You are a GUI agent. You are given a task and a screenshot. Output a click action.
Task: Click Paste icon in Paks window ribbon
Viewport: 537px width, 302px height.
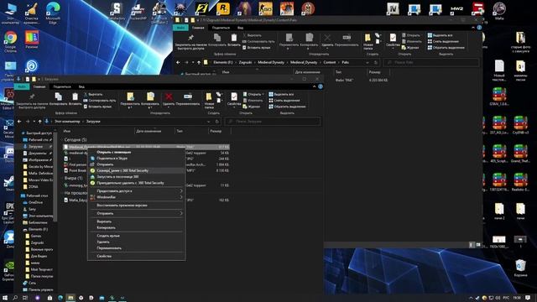[234, 39]
